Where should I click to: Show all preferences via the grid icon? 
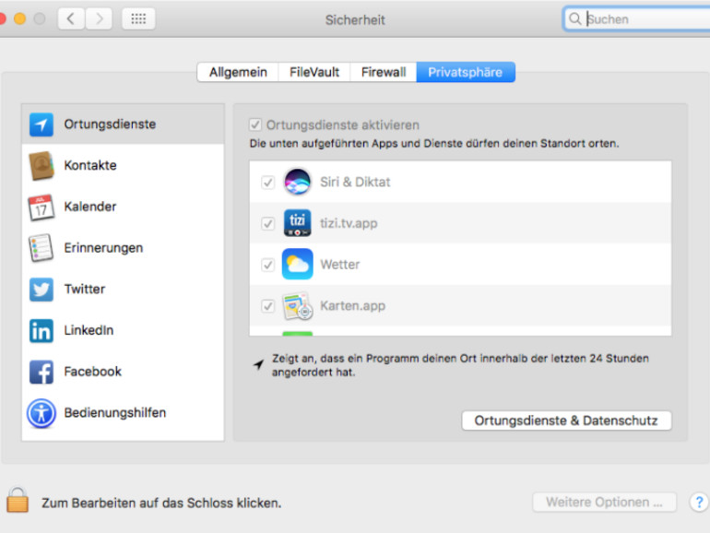(x=138, y=19)
